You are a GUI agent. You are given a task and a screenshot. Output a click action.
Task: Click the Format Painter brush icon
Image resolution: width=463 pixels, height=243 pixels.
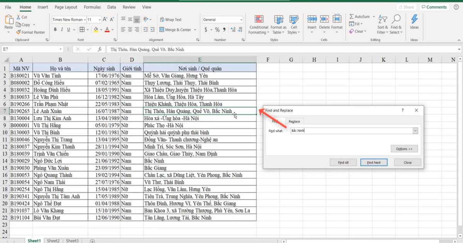19,32
